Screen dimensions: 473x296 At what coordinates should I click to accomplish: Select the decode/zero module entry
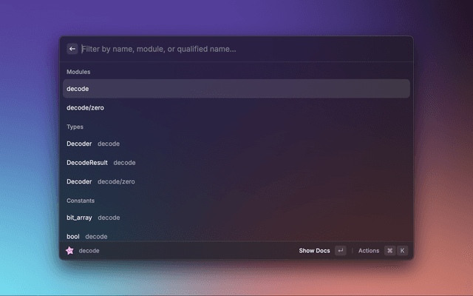tap(236, 107)
